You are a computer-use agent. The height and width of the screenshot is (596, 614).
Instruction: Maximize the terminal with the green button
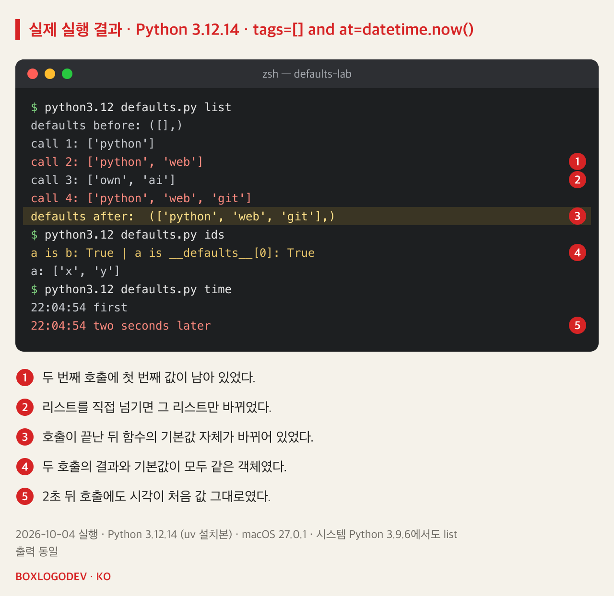(x=67, y=74)
